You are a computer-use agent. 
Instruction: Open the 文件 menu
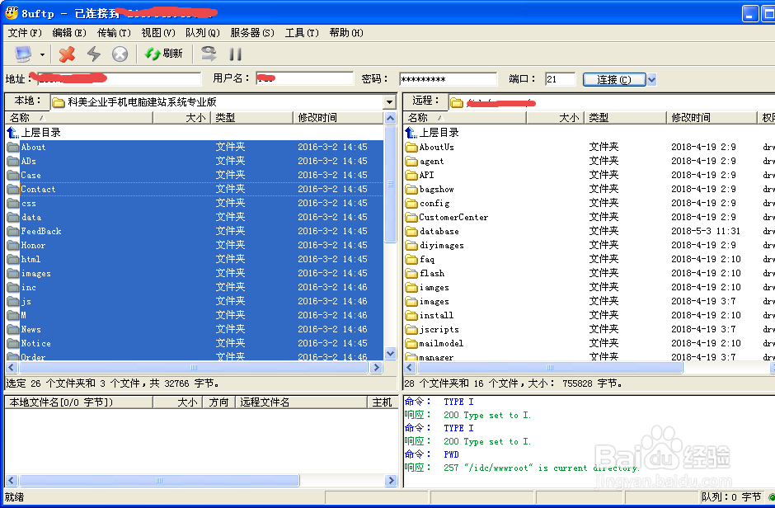pos(23,33)
